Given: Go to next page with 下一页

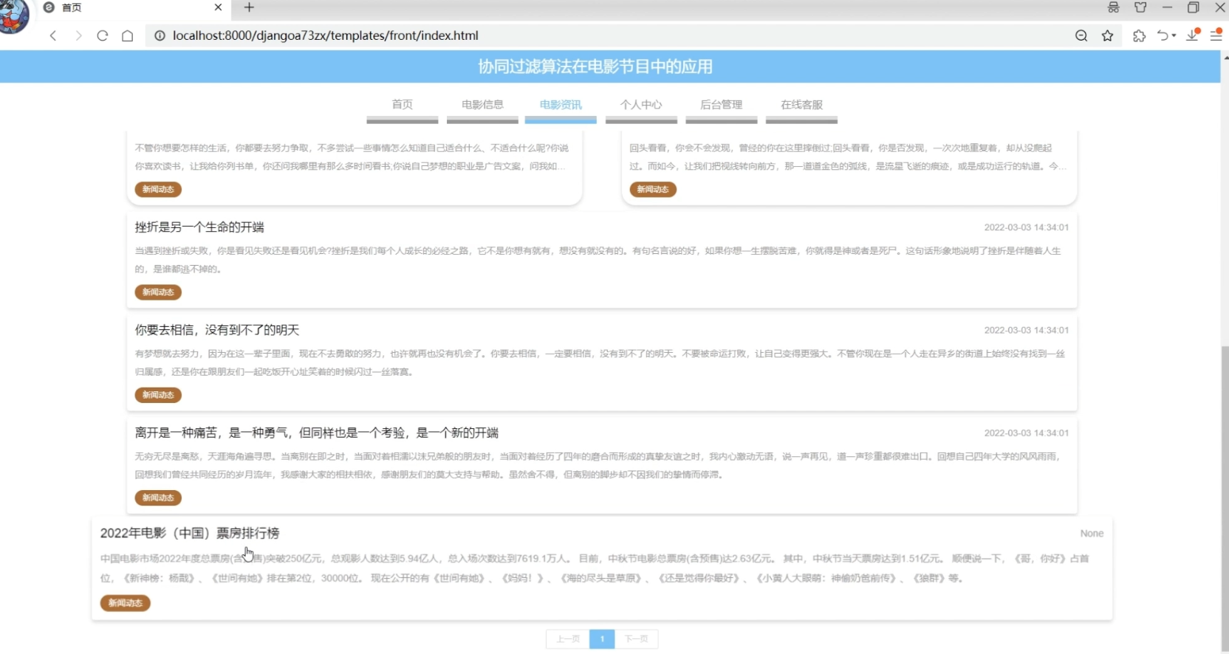Looking at the screenshot, I should click(x=636, y=638).
